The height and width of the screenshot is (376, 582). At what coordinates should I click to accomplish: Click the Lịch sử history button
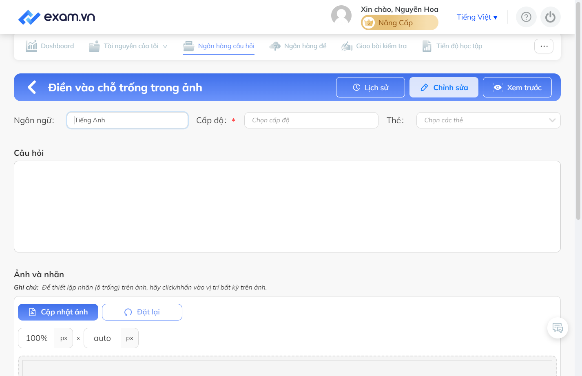370,87
